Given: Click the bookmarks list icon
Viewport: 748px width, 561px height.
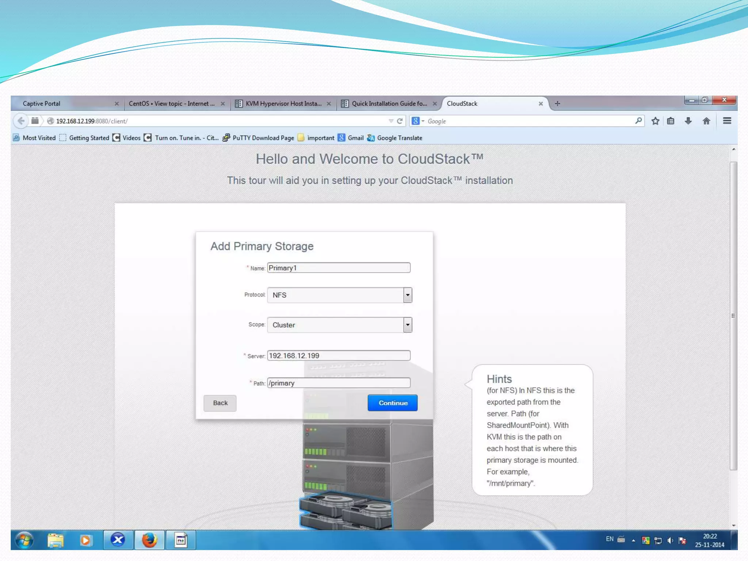Looking at the screenshot, I should tap(671, 121).
